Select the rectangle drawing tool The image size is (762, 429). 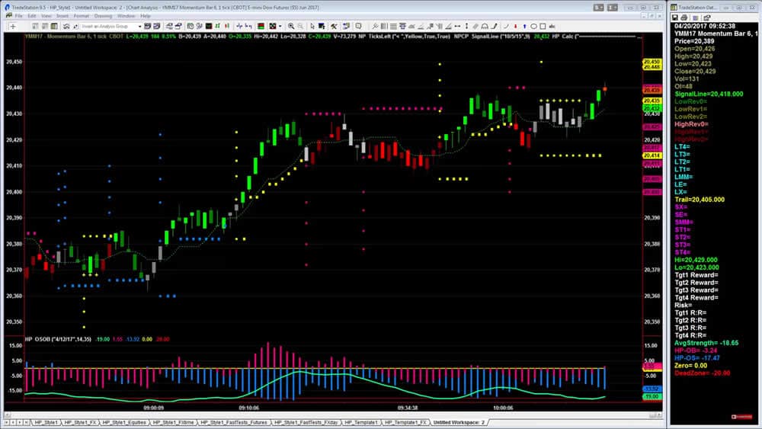coord(543,26)
